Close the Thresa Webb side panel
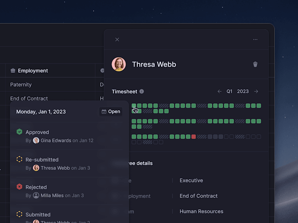The height and width of the screenshot is (223, 298). tap(117, 39)
